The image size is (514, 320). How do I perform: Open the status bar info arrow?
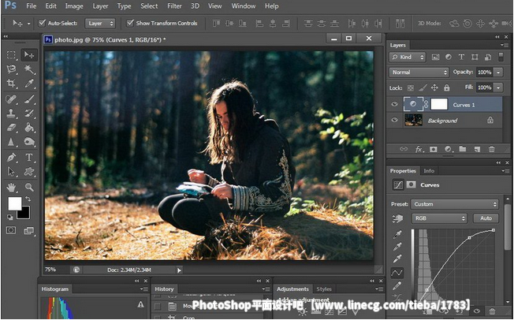point(179,270)
